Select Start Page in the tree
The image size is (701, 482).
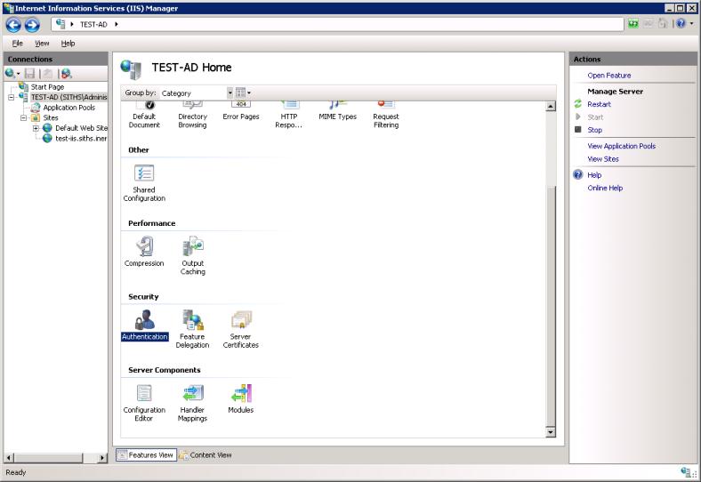tap(47, 87)
